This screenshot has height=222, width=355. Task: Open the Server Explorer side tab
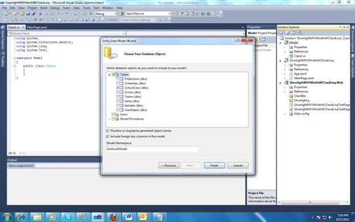[2, 38]
